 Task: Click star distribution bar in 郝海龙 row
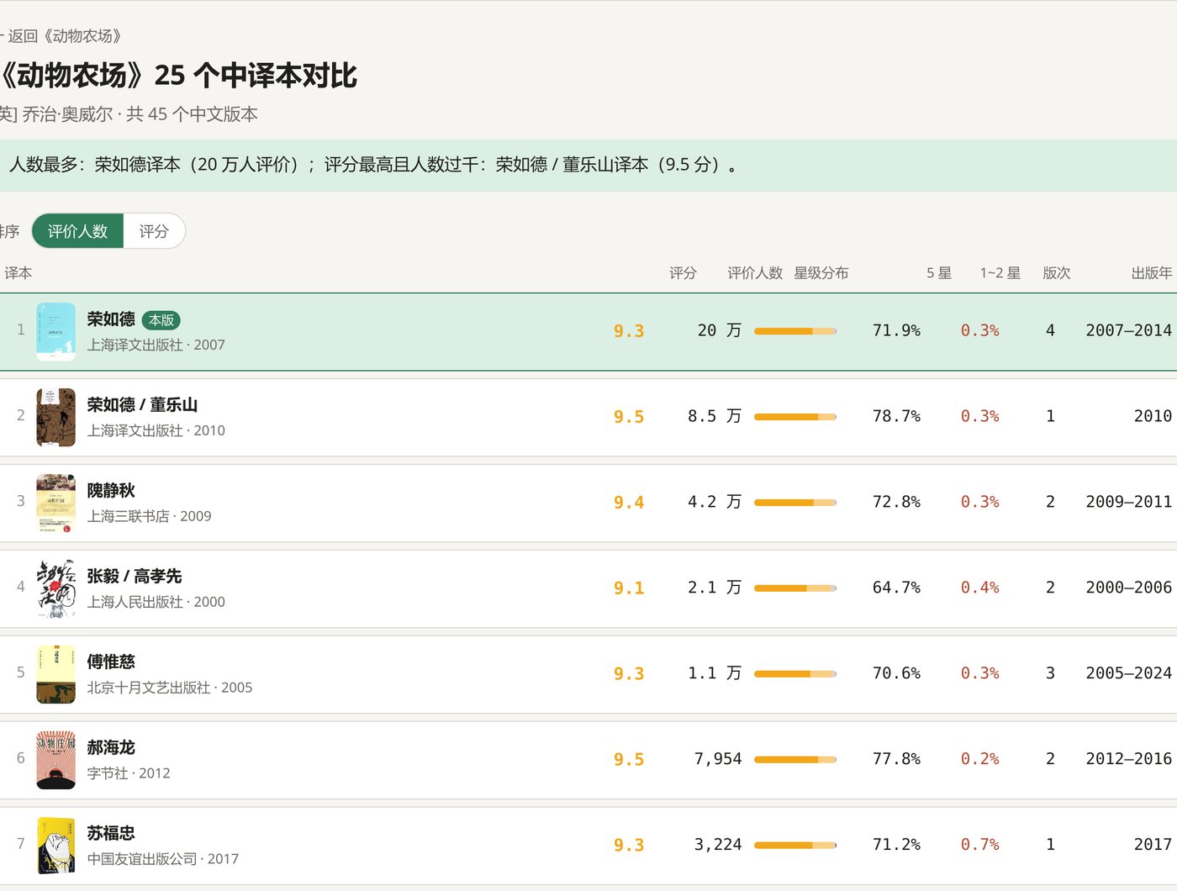pyautogui.click(x=795, y=760)
